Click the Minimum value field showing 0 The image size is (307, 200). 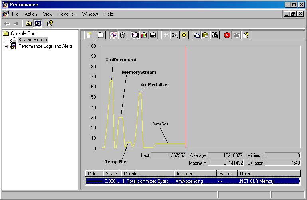(x=283, y=155)
